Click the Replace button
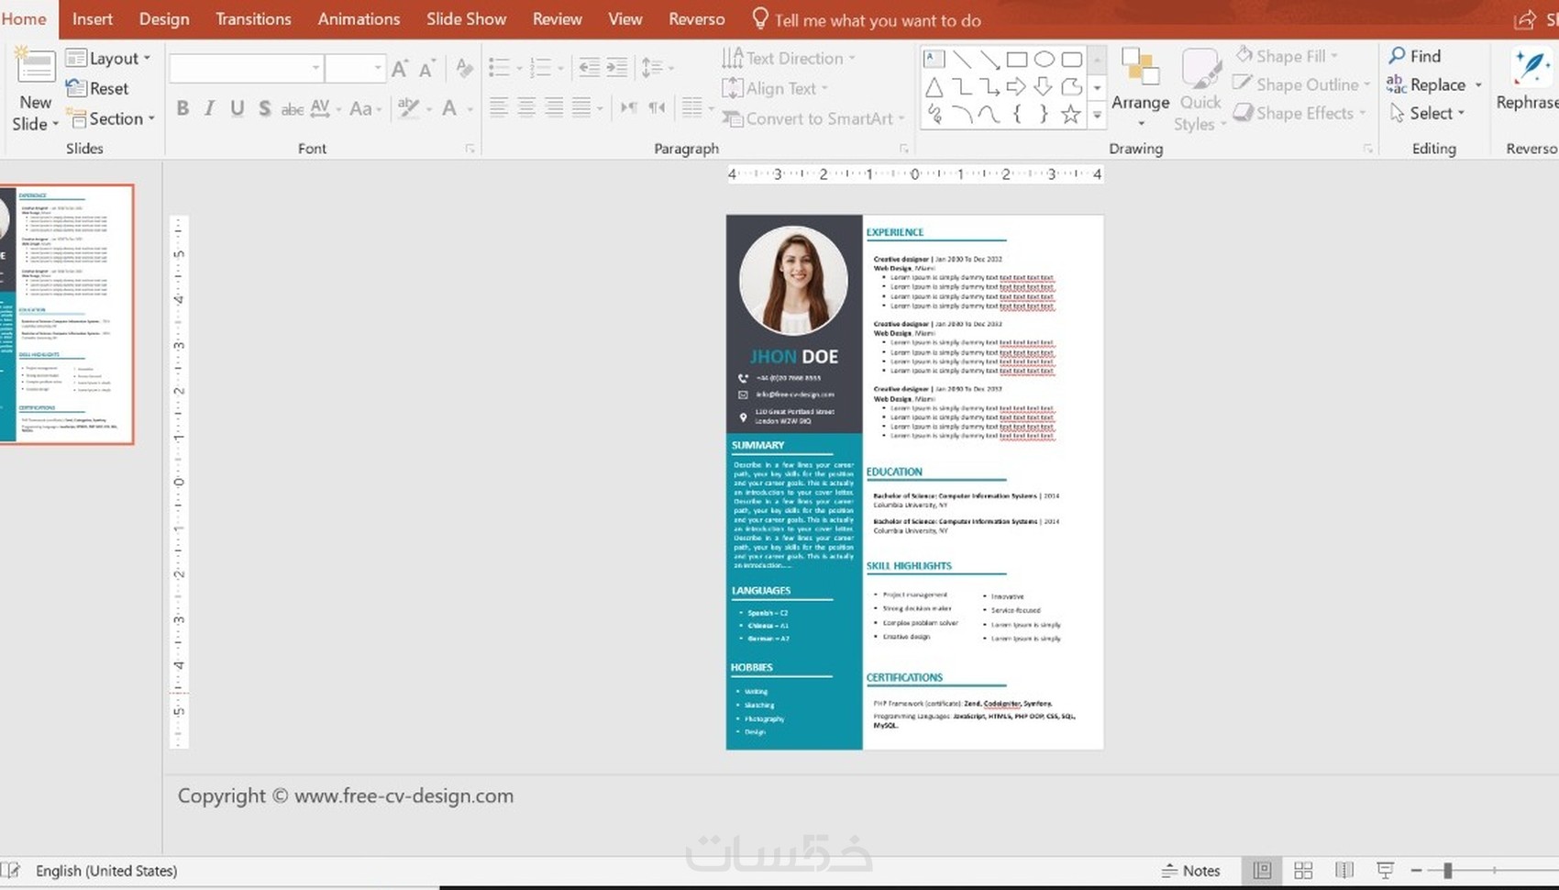1559x890 pixels. (x=1434, y=84)
